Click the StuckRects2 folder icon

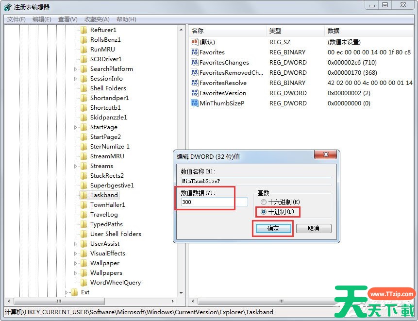84,176
